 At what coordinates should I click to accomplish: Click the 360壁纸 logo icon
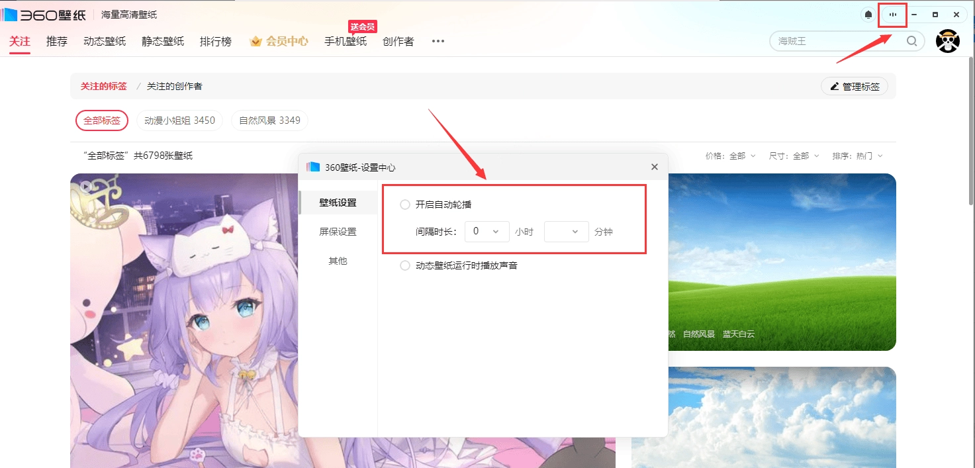tap(10, 14)
